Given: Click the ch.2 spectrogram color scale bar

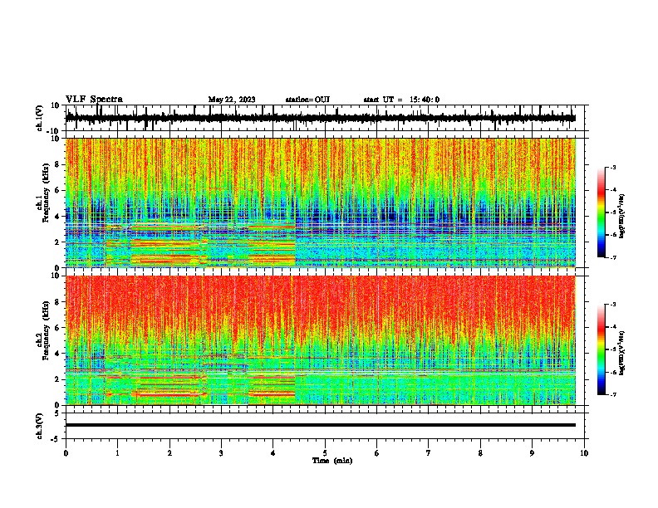Looking at the screenshot, I should pyautogui.click(x=602, y=349).
